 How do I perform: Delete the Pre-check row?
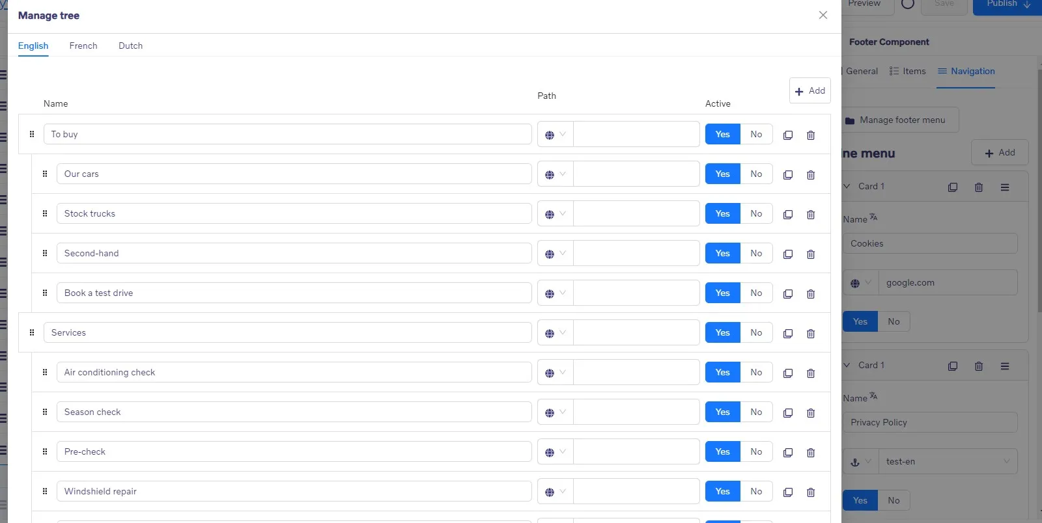click(x=811, y=453)
